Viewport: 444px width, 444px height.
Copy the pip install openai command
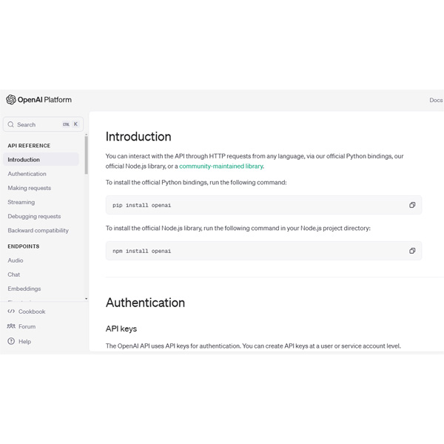point(412,205)
